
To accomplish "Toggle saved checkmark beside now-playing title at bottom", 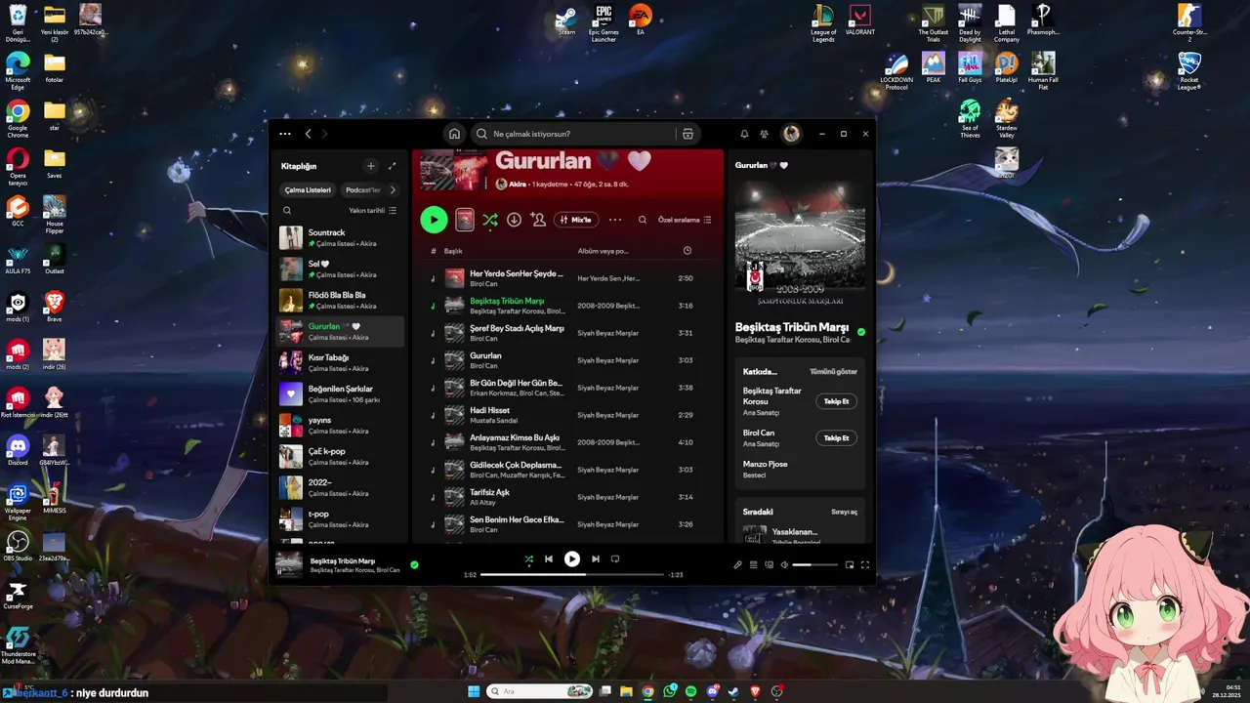I will click(414, 564).
